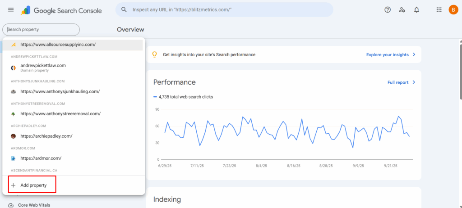
Task: Open Explore your insights link
Action: pyautogui.click(x=388, y=55)
